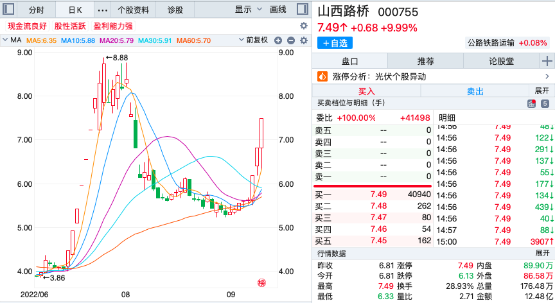Open the 个股资料 tab
Screen dimensions: 555x303
(x=134, y=10)
